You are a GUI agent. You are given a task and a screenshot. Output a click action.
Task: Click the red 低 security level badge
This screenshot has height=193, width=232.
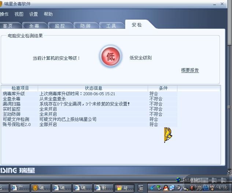pos(111,56)
